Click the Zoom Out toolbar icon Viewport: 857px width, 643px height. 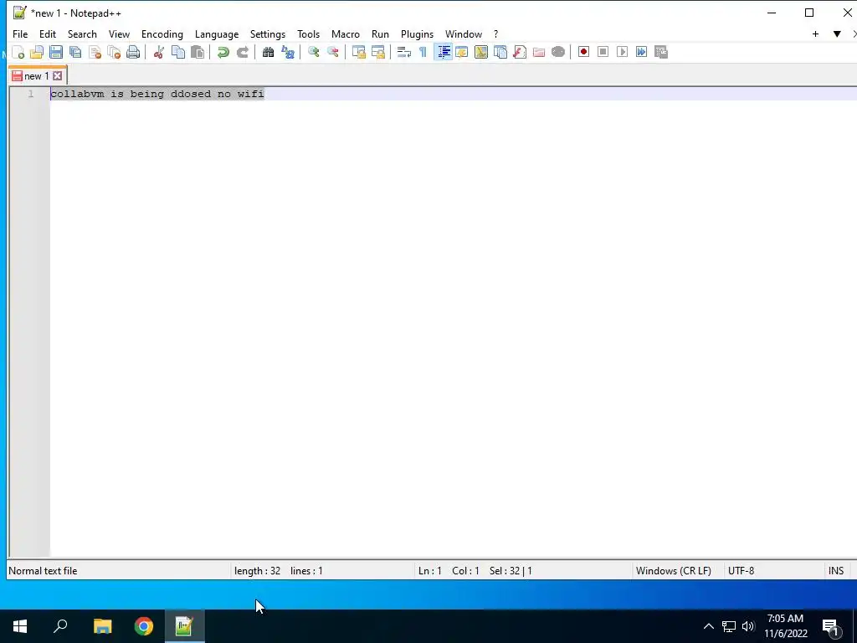332,52
